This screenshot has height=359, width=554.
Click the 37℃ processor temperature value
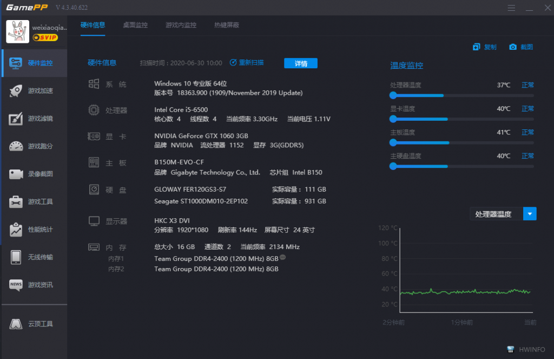(x=504, y=85)
